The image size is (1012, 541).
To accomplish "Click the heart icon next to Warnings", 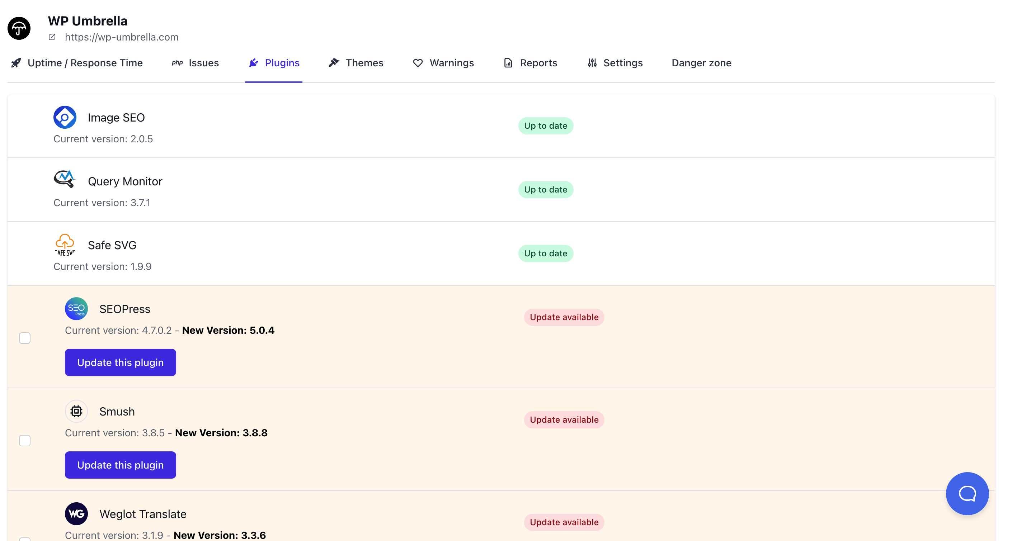I will pos(418,63).
